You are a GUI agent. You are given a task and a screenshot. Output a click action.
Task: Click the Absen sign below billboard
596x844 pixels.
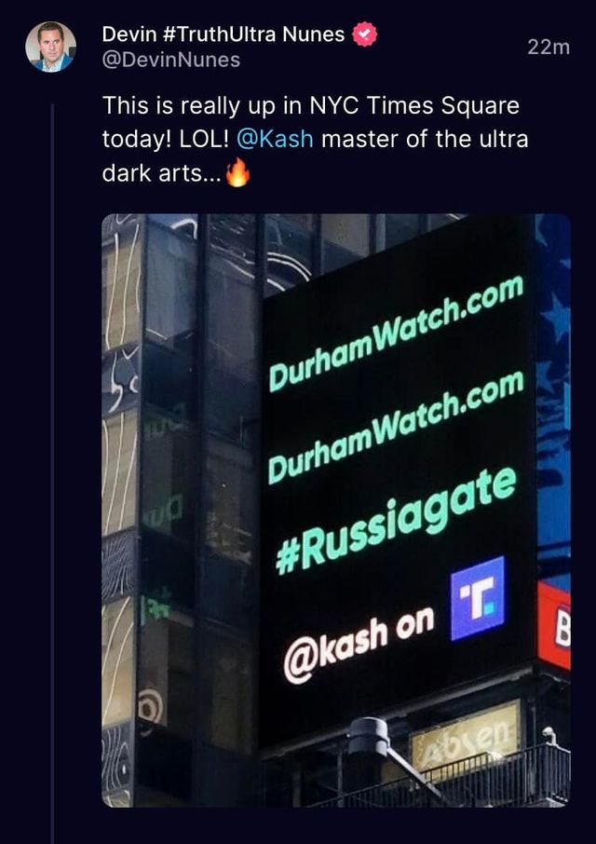(466, 731)
